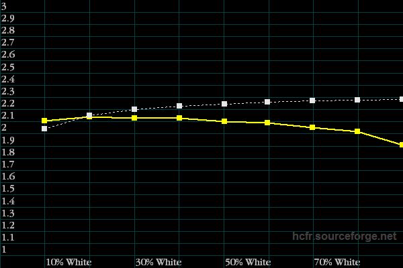
Task: Click the "1.9" y-axis value
Action: pos(8,140)
